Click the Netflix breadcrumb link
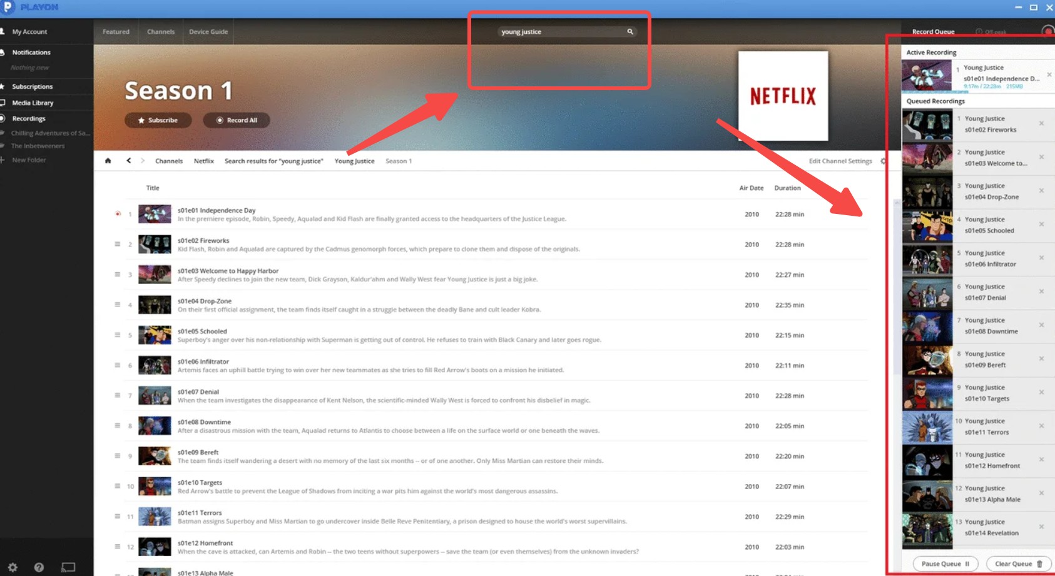The height and width of the screenshot is (576, 1055). point(204,161)
